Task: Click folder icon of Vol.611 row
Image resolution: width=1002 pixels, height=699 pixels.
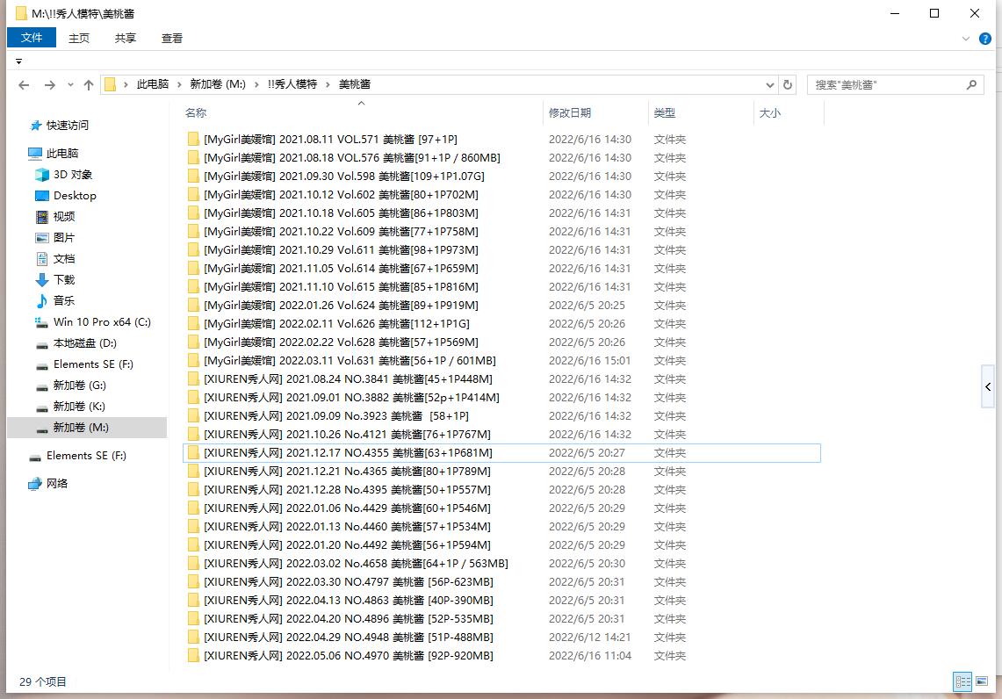Action: pos(193,250)
